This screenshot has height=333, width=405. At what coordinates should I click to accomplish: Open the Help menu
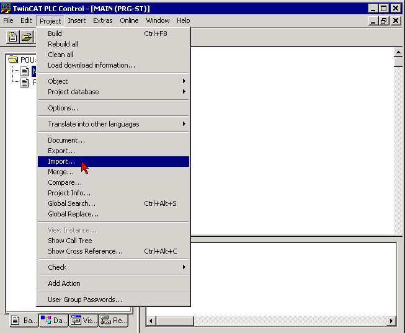tap(184, 20)
